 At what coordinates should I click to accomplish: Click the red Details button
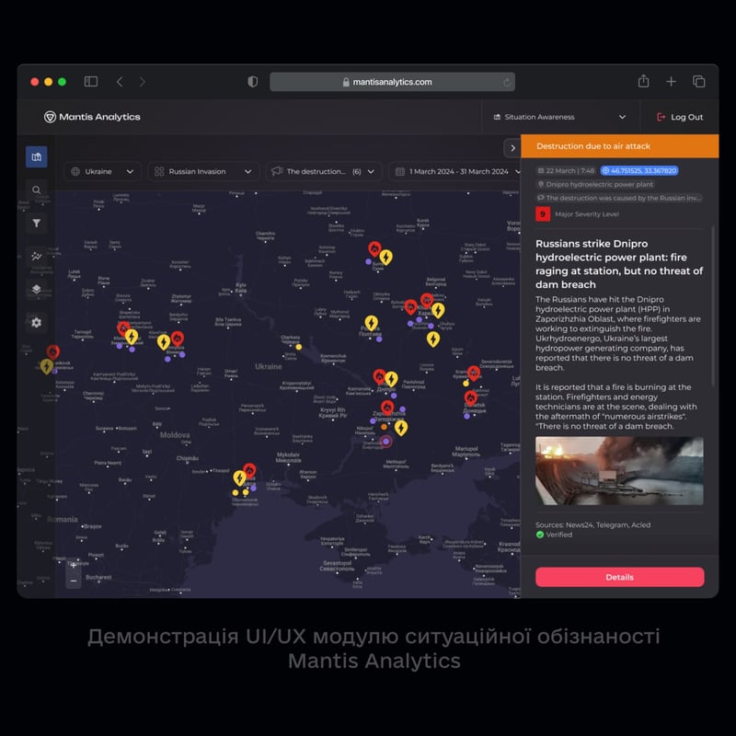click(619, 577)
